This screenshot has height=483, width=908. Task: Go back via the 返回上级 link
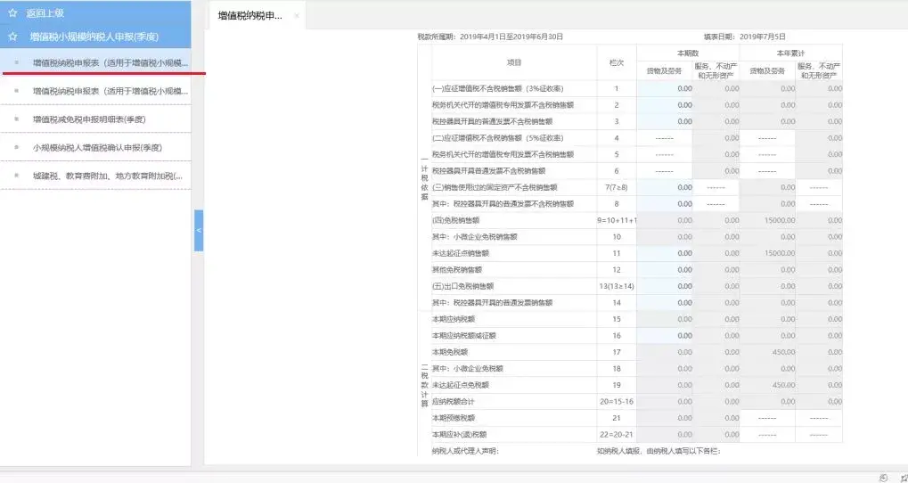[x=45, y=13]
